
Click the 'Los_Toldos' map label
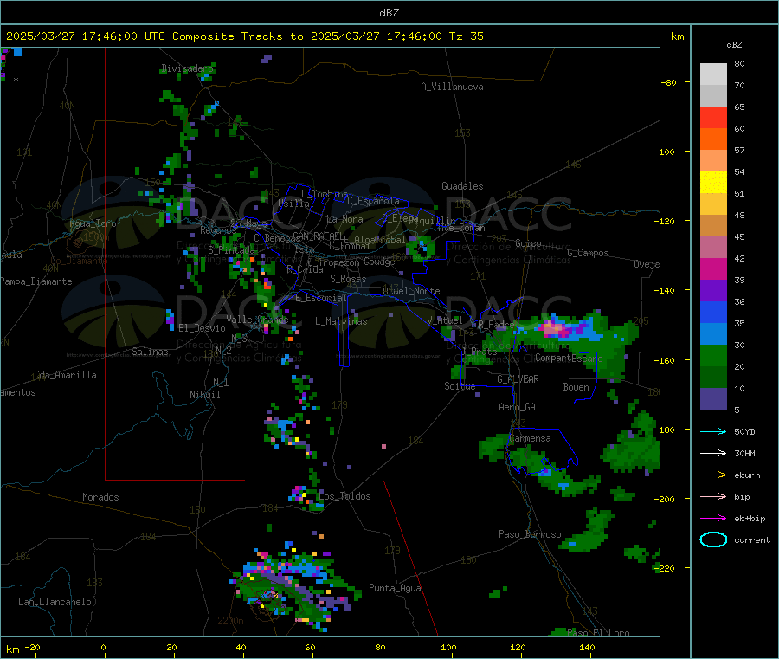(x=344, y=496)
